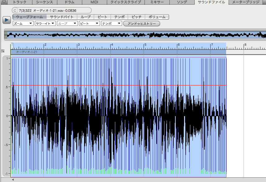Click the アンドゥヒストリー button
The image size is (266, 182).
[x=141, y=24]
